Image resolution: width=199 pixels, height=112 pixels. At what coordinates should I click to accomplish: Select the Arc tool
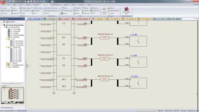point(13,8)
